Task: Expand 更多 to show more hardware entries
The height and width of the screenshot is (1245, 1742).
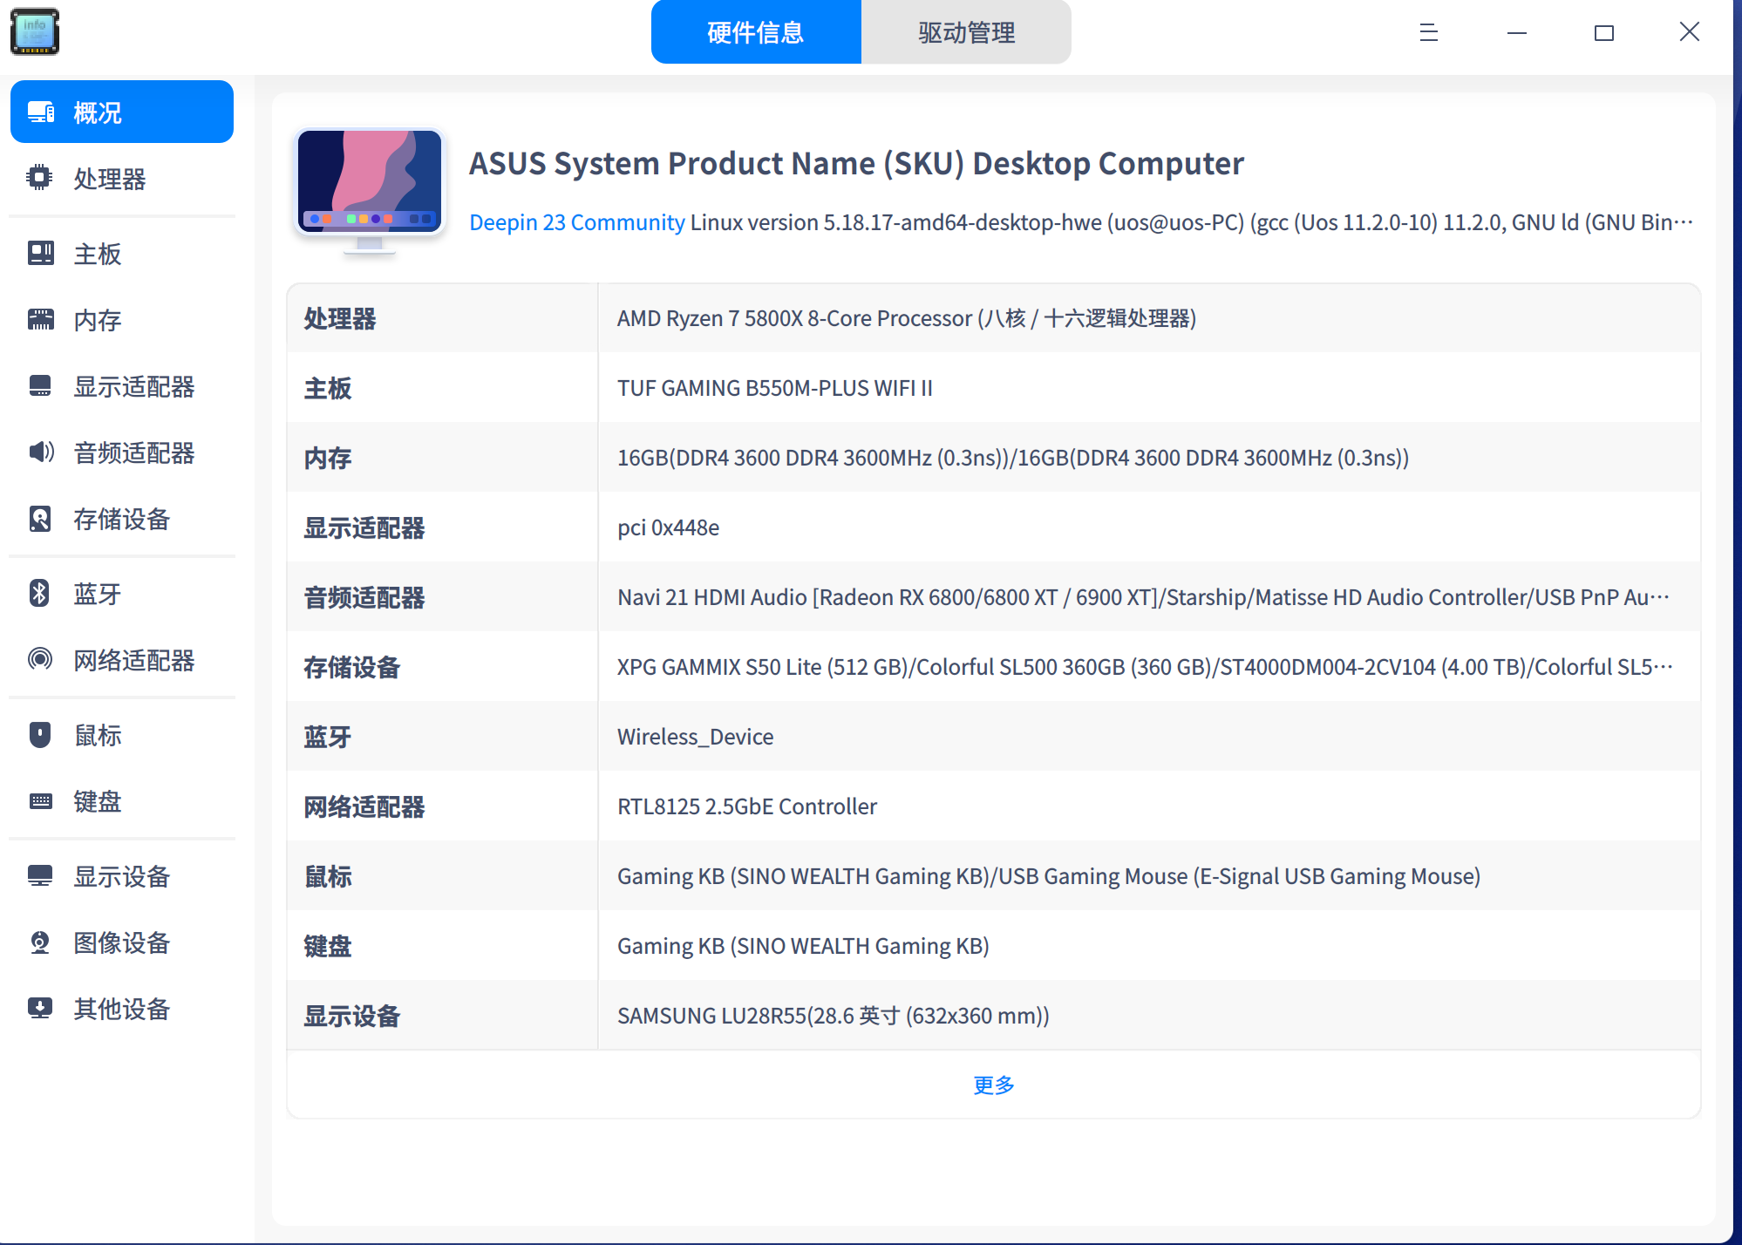Action: point(992,1085)
